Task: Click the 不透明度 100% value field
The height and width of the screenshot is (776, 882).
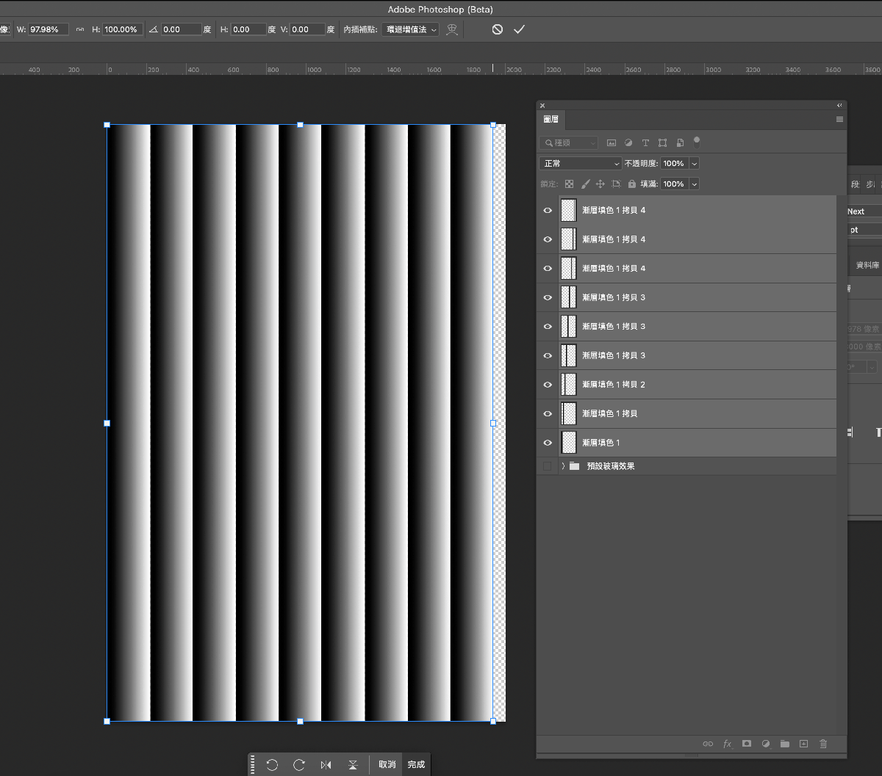Action: pyautogui.click(x=674, y=163)
